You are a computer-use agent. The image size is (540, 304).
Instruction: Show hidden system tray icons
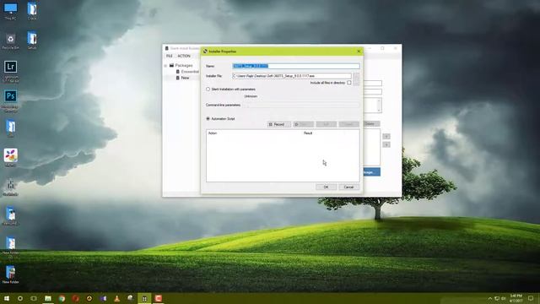tap(490, 298)
